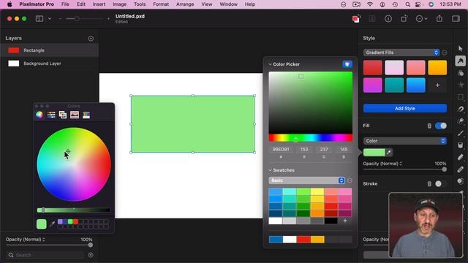Open the info button in toolbar
The height and width of the screenshot is (263, 468).
(388, 19)
